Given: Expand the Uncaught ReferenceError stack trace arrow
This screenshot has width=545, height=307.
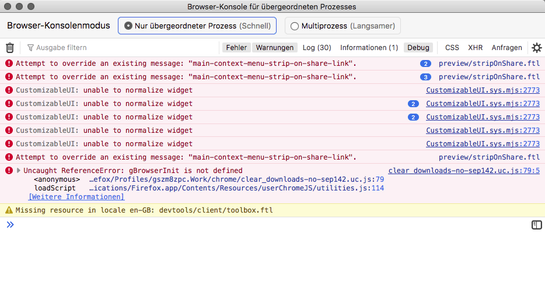Looking at the screenshot, I should coord(19,171).
